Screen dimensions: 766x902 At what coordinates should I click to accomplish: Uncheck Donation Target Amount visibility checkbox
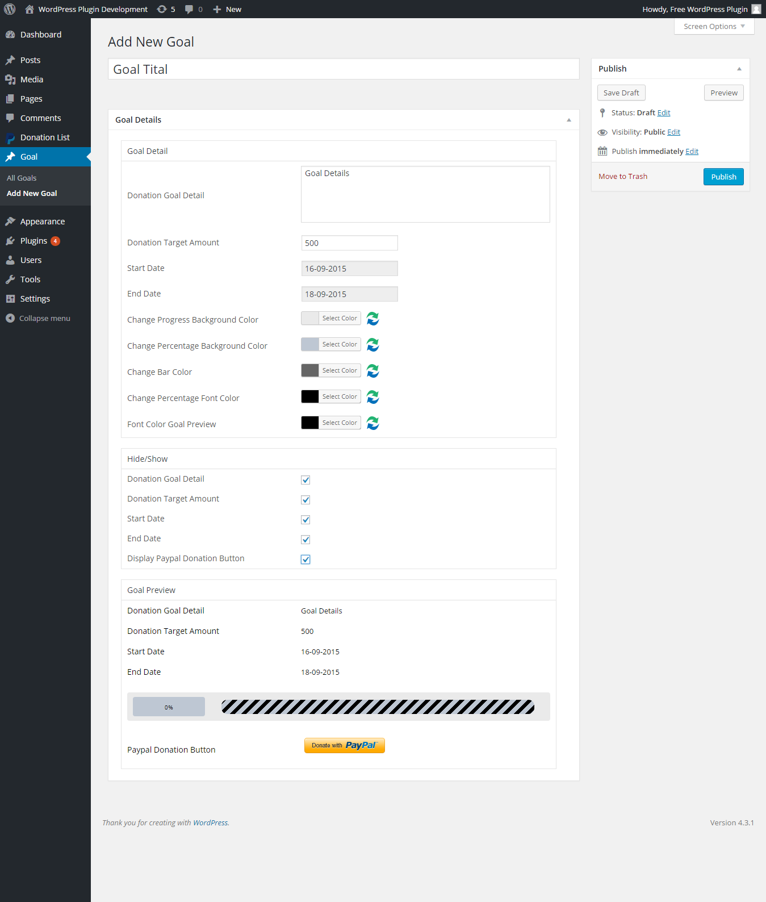(305, 500)
